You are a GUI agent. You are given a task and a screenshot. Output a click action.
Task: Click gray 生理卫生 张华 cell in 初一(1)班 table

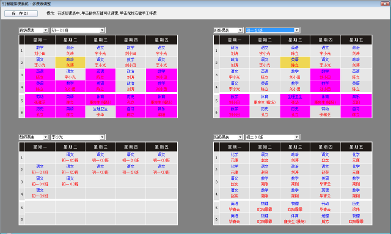pos(100,112)
